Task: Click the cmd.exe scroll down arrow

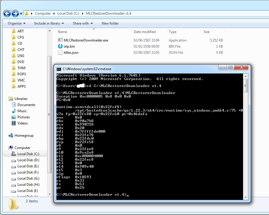Action: 245,197
